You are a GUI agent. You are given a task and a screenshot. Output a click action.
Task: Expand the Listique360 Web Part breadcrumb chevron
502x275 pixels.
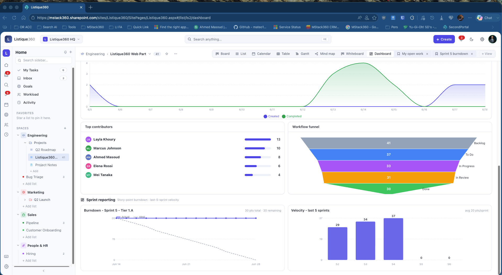point(150,54)
